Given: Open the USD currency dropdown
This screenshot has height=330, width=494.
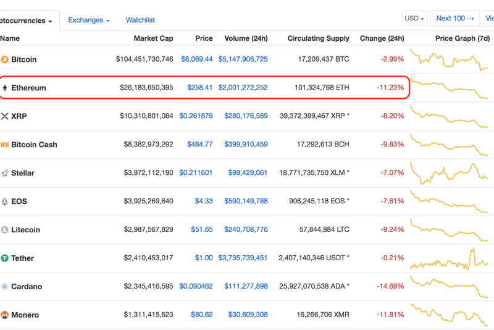Looking at the screenshot, I should coord(414,19).
